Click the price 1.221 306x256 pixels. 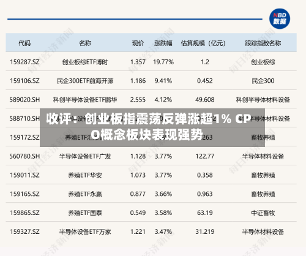pyautogui.click(x=138, y=232)
